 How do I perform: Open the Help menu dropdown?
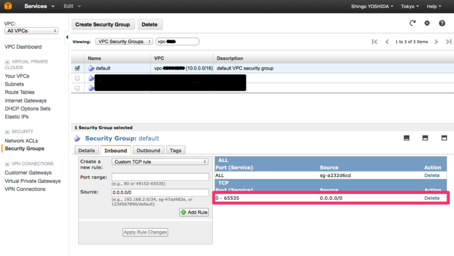point(434,6)
